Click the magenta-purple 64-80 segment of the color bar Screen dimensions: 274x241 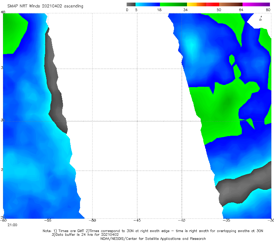point(256,4)
